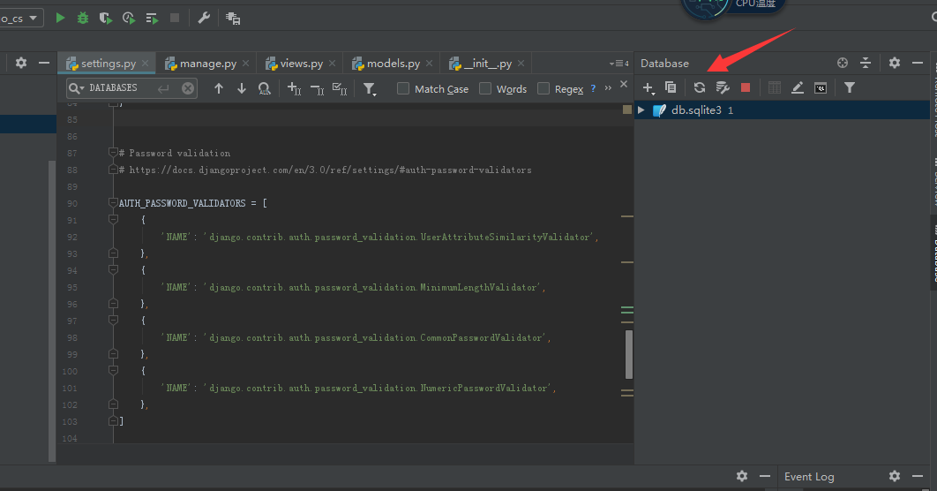The width and height of the screenshot is (937, 491).
Task: Filter database objects with funnel icon
Action: click(x=849, y=88)
